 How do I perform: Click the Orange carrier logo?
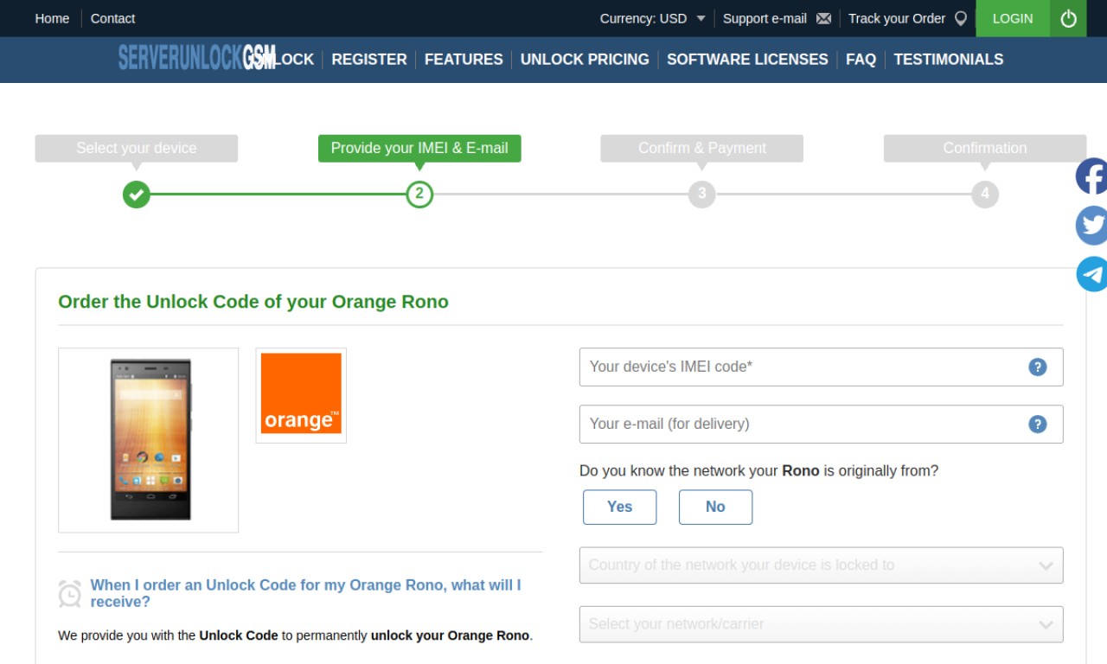coord(301,396)
